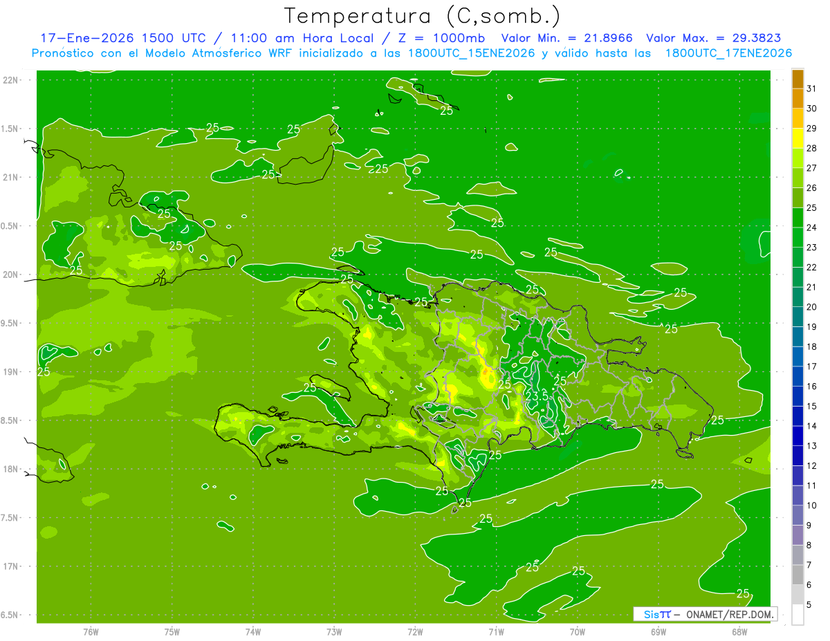
Task: Click the "21N" latitude axis label
Action: click(x=11, y=177)
